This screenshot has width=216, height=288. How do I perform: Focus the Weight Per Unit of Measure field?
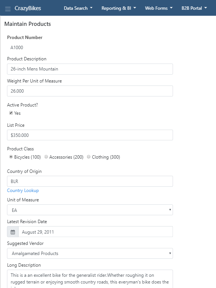tap(90, 91)
